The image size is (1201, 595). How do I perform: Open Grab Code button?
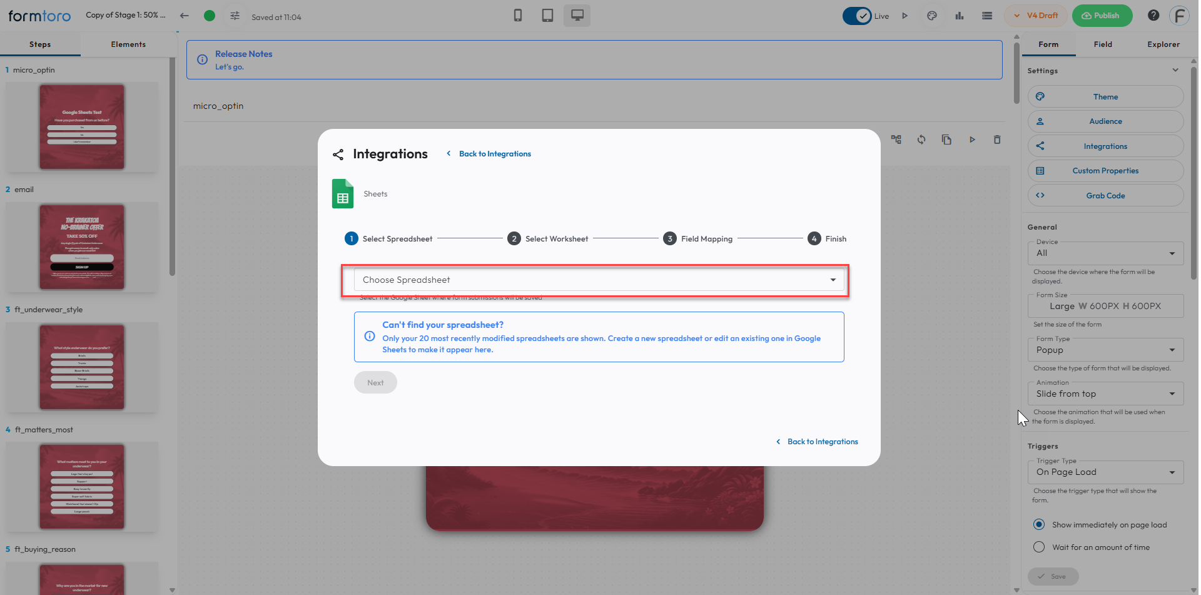[1105, 195]
